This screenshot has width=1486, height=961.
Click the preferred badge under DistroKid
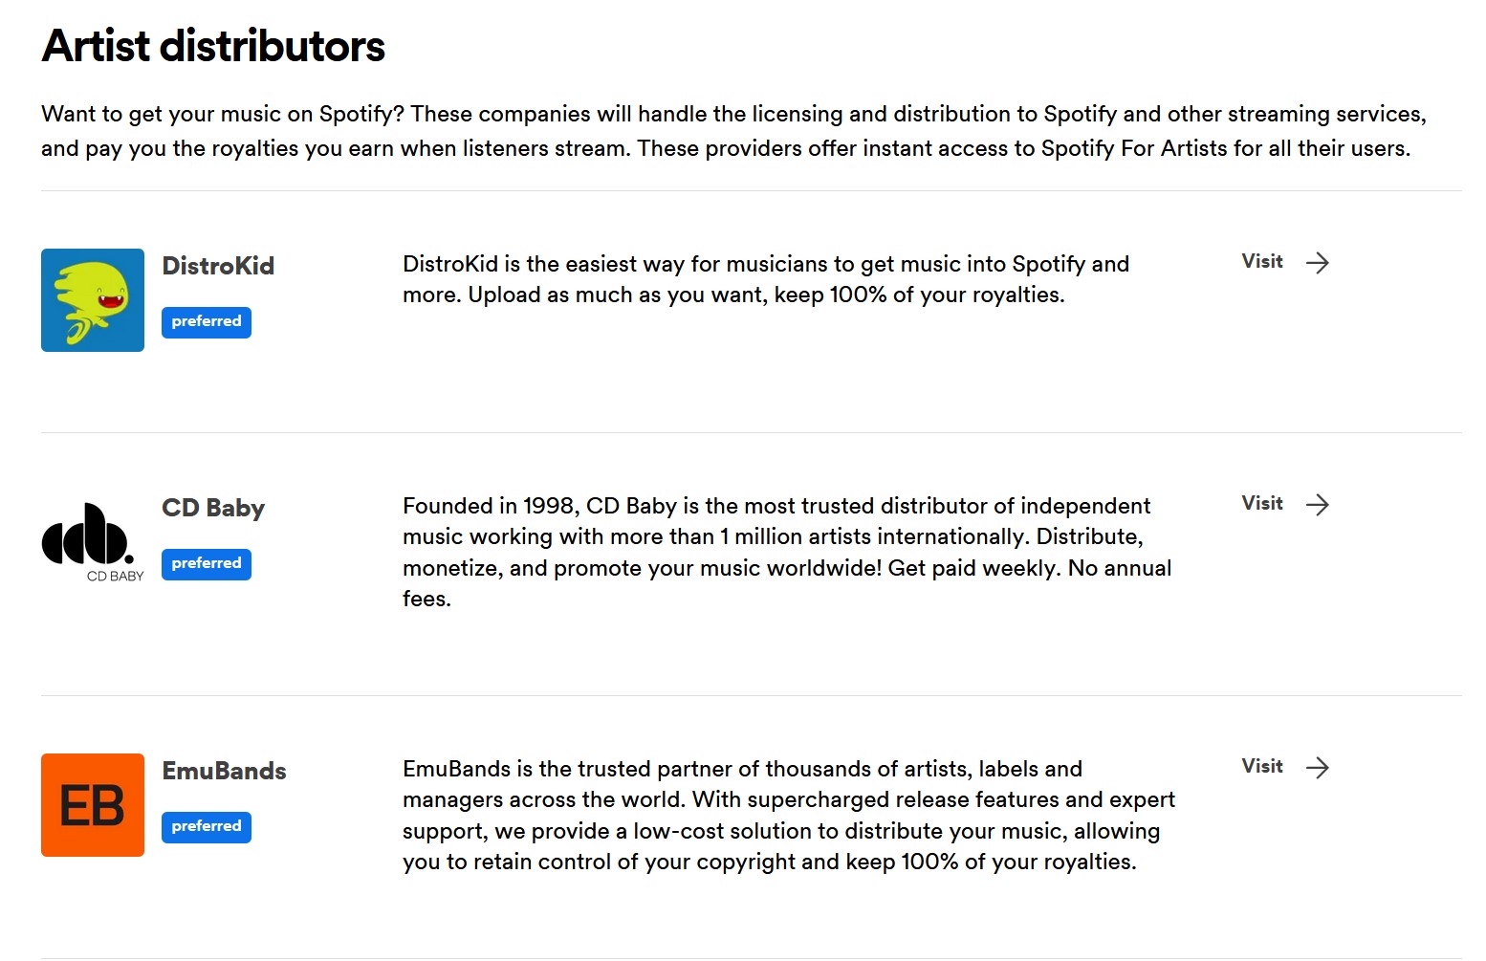tap(207, 322)
